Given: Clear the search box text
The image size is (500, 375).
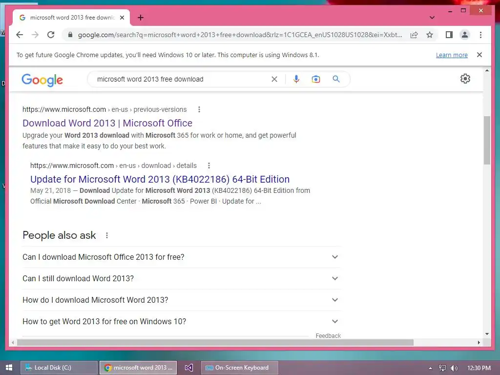Looking at the screenshot, I should click(274, 79).
